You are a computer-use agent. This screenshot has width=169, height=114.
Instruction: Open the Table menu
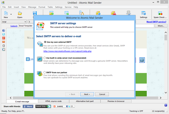pos(50,7)
